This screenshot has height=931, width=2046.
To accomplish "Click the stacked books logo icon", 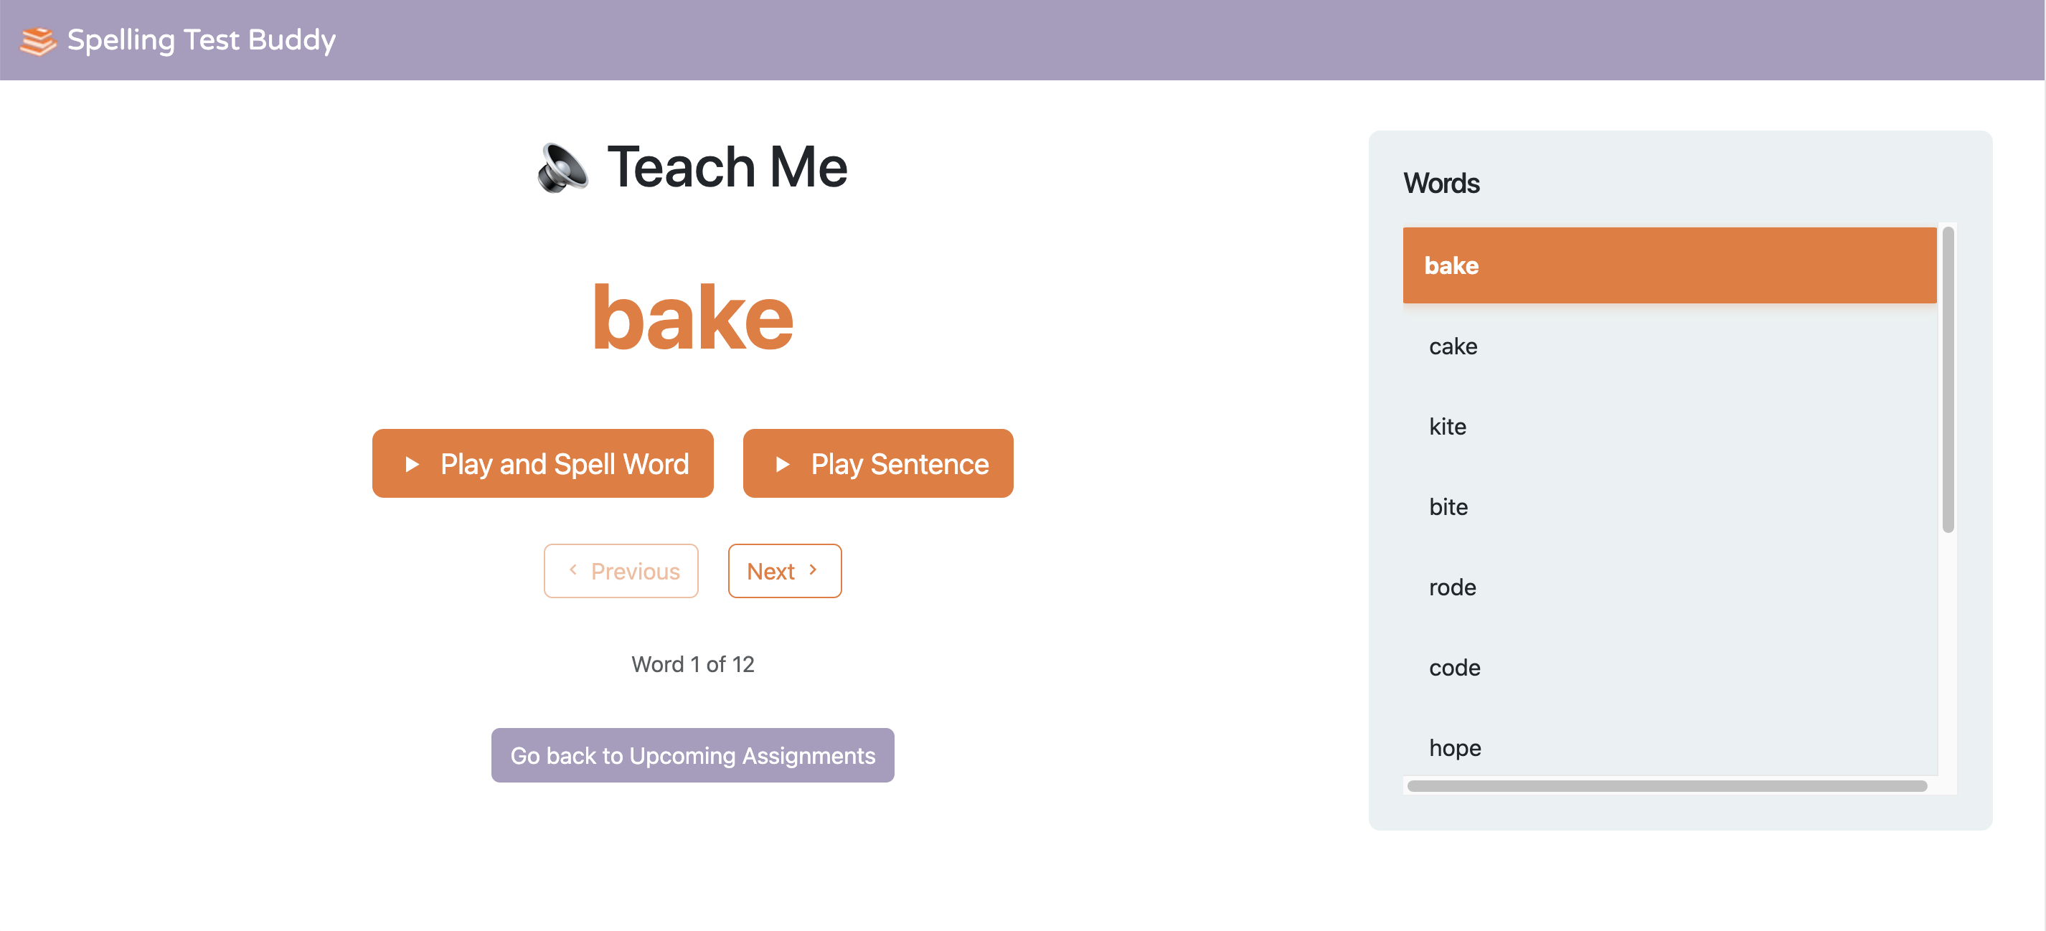I will pyautogui.click(x=37, y=40).
